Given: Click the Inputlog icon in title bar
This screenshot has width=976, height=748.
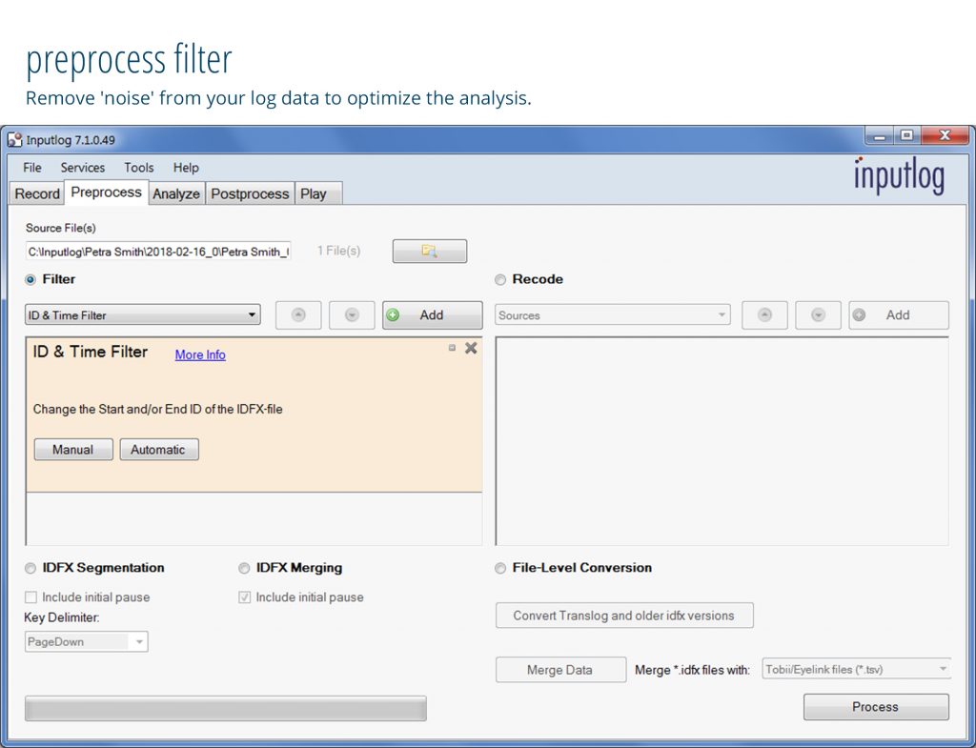Looking at the screenshot, I should point(14,140).
